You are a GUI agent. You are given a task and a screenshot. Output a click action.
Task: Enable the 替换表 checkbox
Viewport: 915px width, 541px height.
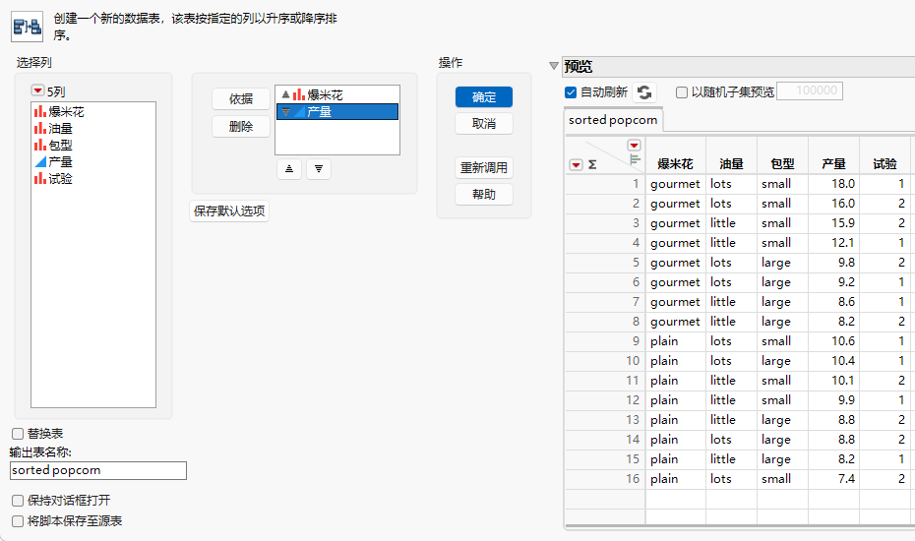pyautogui.click(x=18, y=434)
